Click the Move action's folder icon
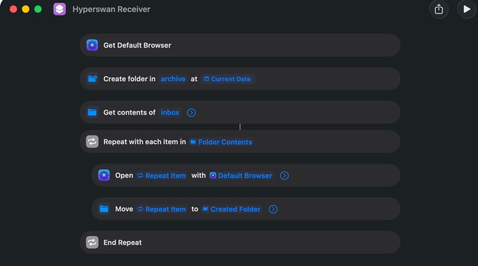 [104, 209]
